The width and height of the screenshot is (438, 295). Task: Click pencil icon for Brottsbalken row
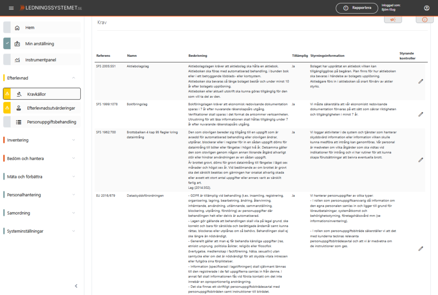(420, 160)
